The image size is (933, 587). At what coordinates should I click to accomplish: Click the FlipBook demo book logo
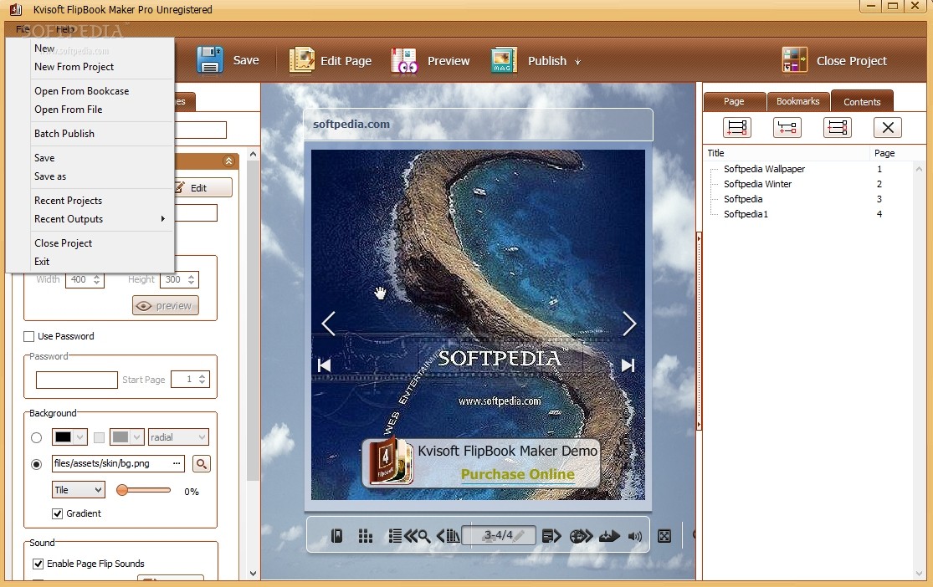[x=390, y=461]
